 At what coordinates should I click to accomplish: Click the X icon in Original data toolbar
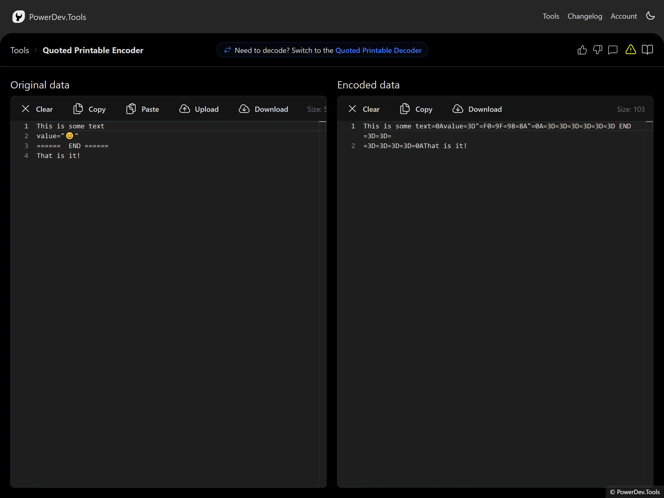click(x=26, y=109)
